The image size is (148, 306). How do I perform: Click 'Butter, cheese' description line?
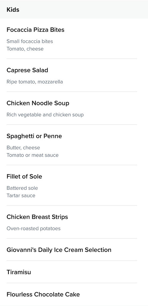pos(23,148)
